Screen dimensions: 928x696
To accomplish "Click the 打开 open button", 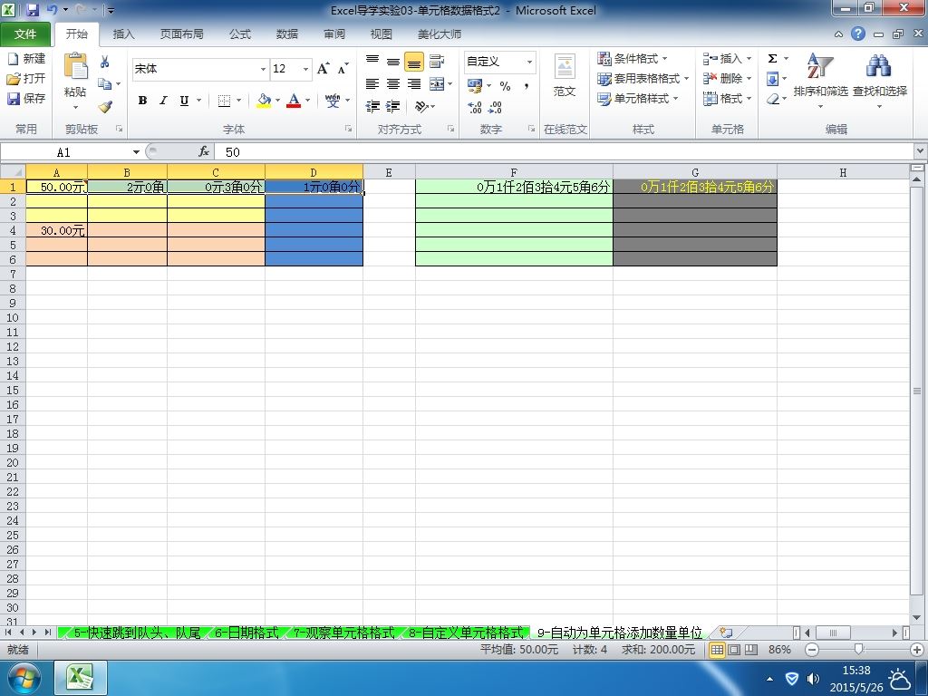I will (26, 78).
